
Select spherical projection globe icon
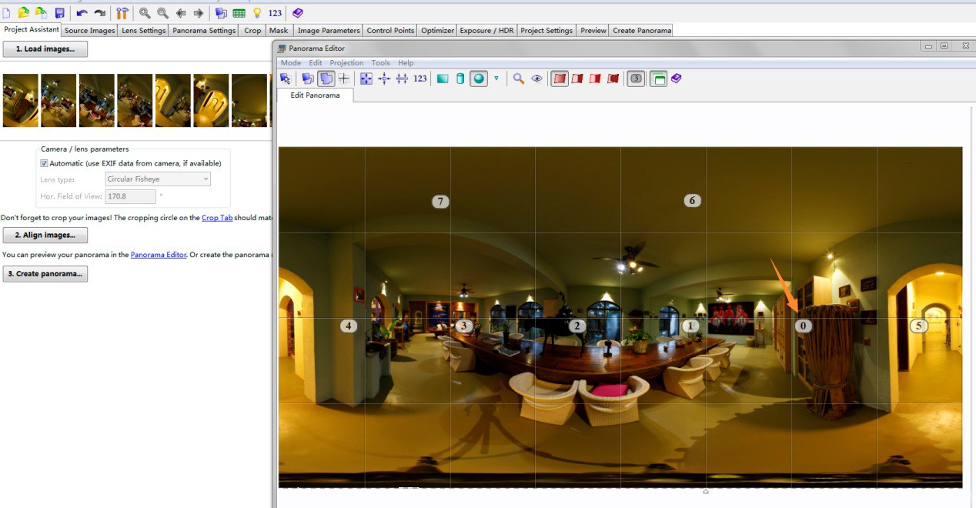(479, 79)
